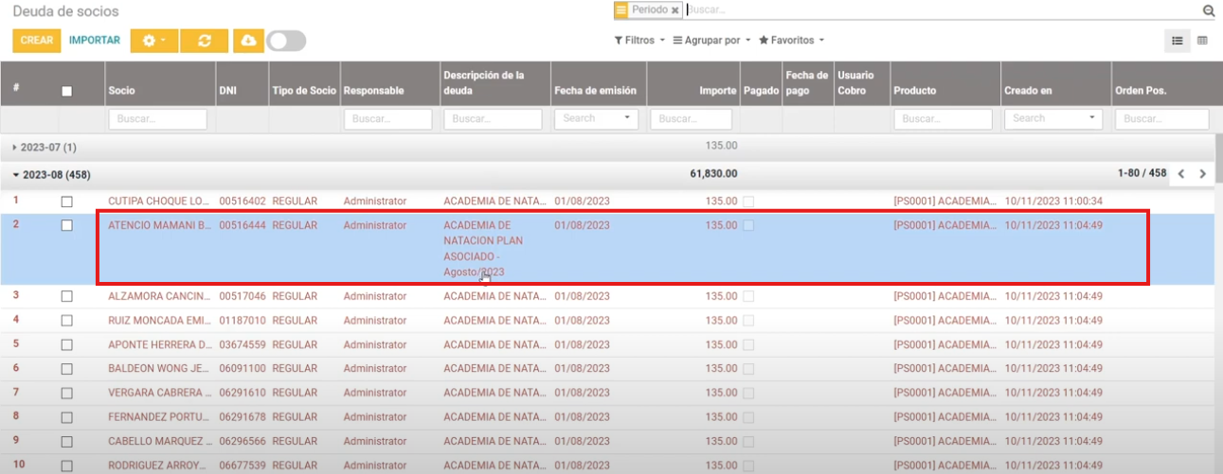Click the yellow refresh icon button
The height and width of the screenshot is (474, 1223).
(204, 41)
